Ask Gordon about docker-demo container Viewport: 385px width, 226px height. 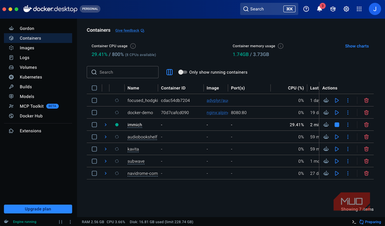click(x=326, y=112)
